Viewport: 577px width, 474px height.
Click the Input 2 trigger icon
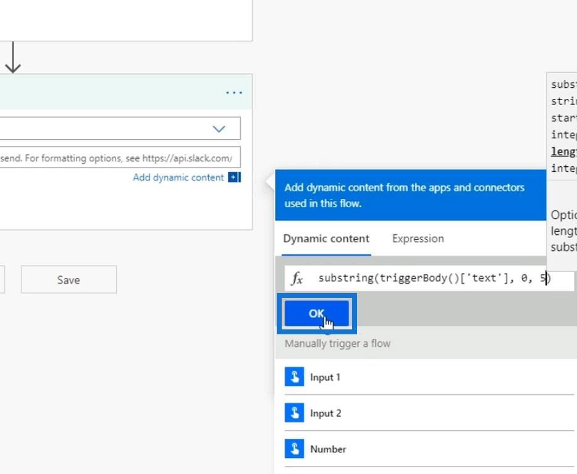click(x=295, y=413)
